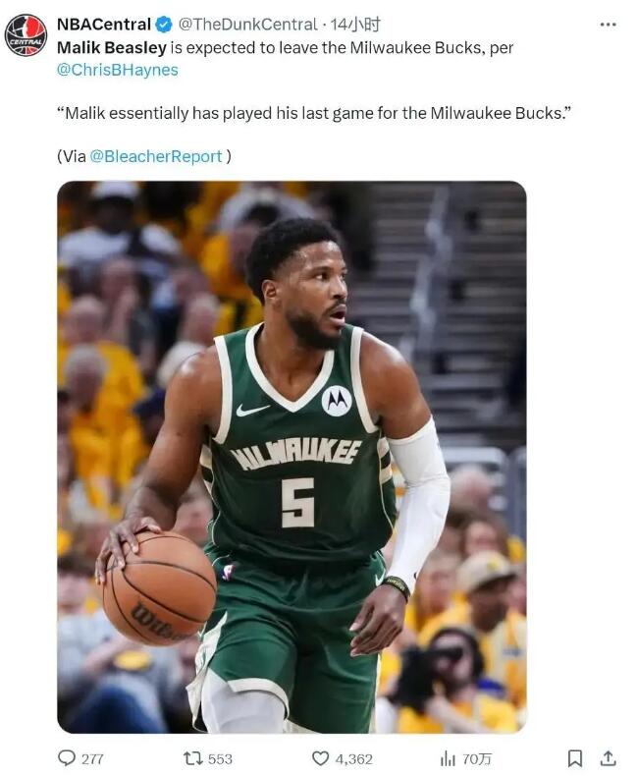The image size is (637, 776).
Task: Click the 70万 views count
Action: (x=477, y=758)
